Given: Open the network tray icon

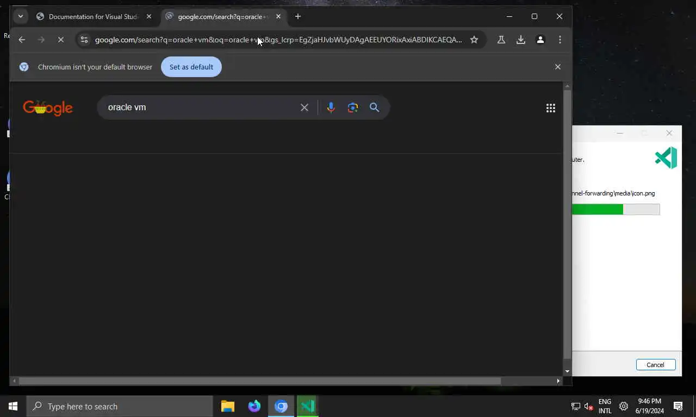Looking at the screenshot, I should click(576, 406).
